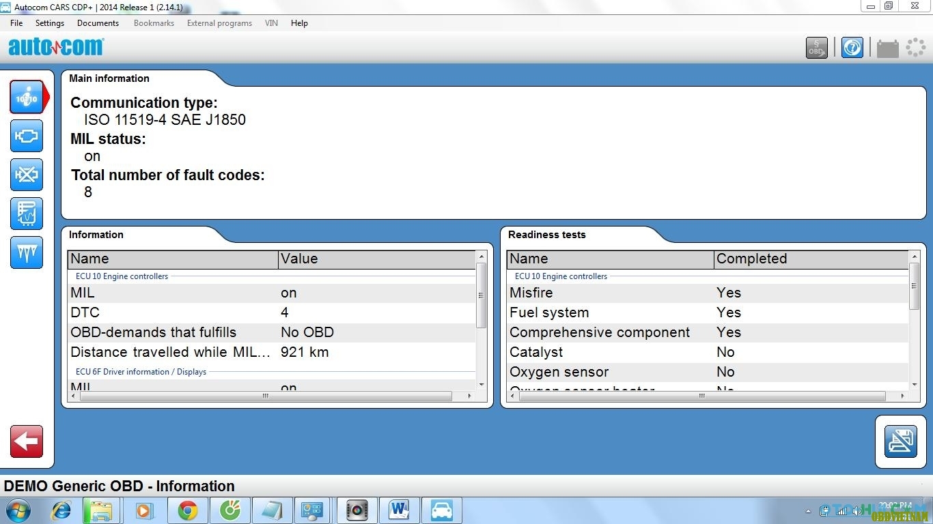Image resolution: width=933 pixels, height=524 pixels.
Task: Open the File menu
Action: coord(16,23)
